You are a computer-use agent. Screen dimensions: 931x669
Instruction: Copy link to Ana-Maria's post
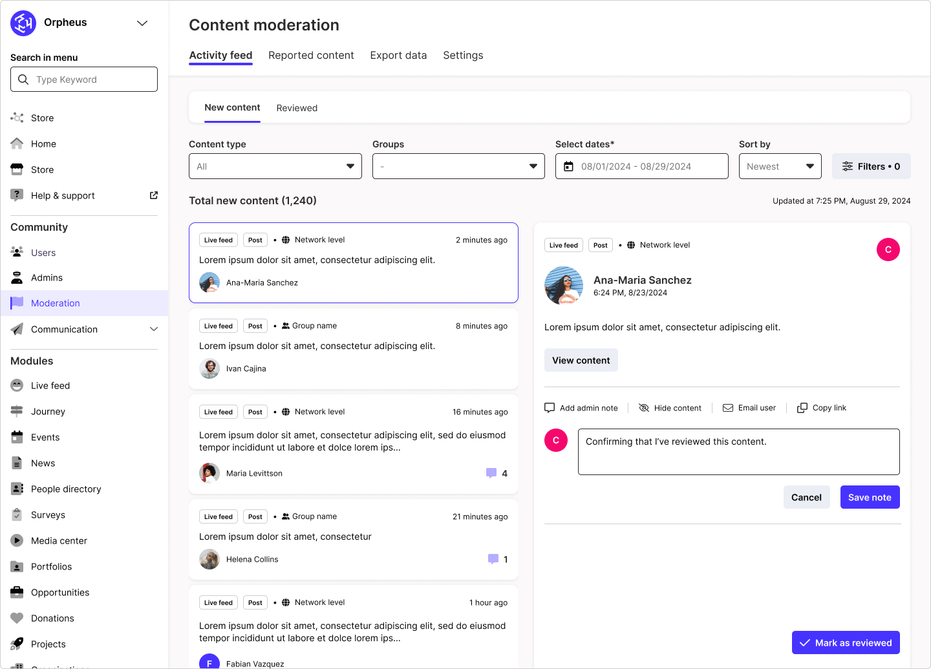(821, 407)
